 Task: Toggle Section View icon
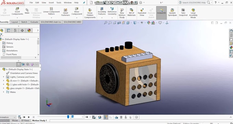(x=119, y=23)
